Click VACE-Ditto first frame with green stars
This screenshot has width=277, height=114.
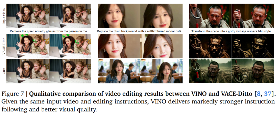click(28, 46)
